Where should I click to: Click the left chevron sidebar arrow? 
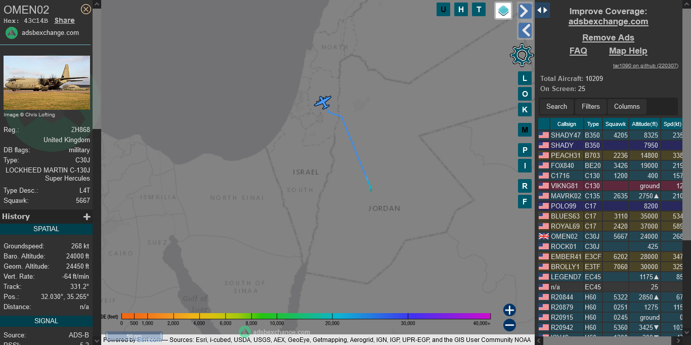pyautogui.click(x=525, y=30)
